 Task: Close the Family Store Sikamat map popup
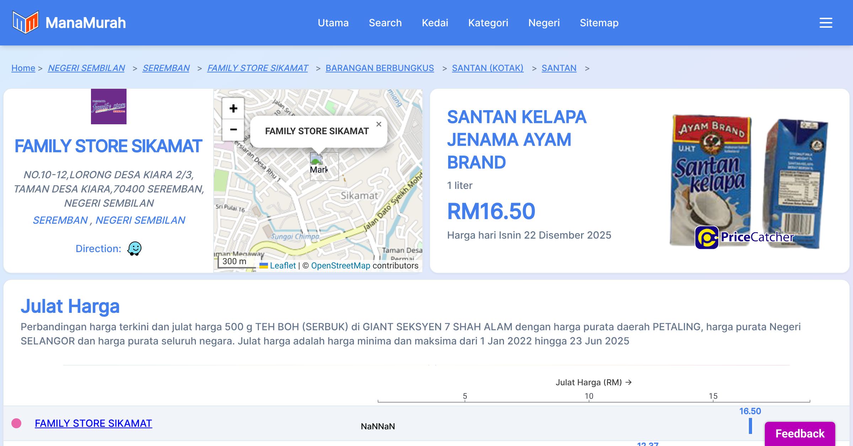click(379, 124)
